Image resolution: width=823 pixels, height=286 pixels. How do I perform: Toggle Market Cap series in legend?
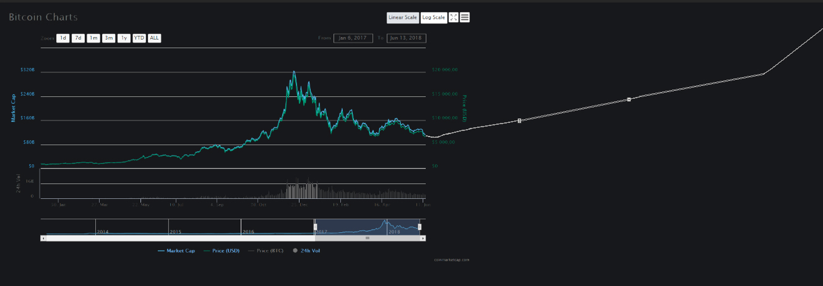point(176,251)
